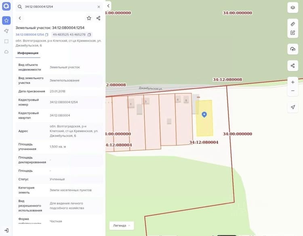The image size is (303, 236).
Task: Click the upload to cloud icon
Action: (x=292, y=49)
